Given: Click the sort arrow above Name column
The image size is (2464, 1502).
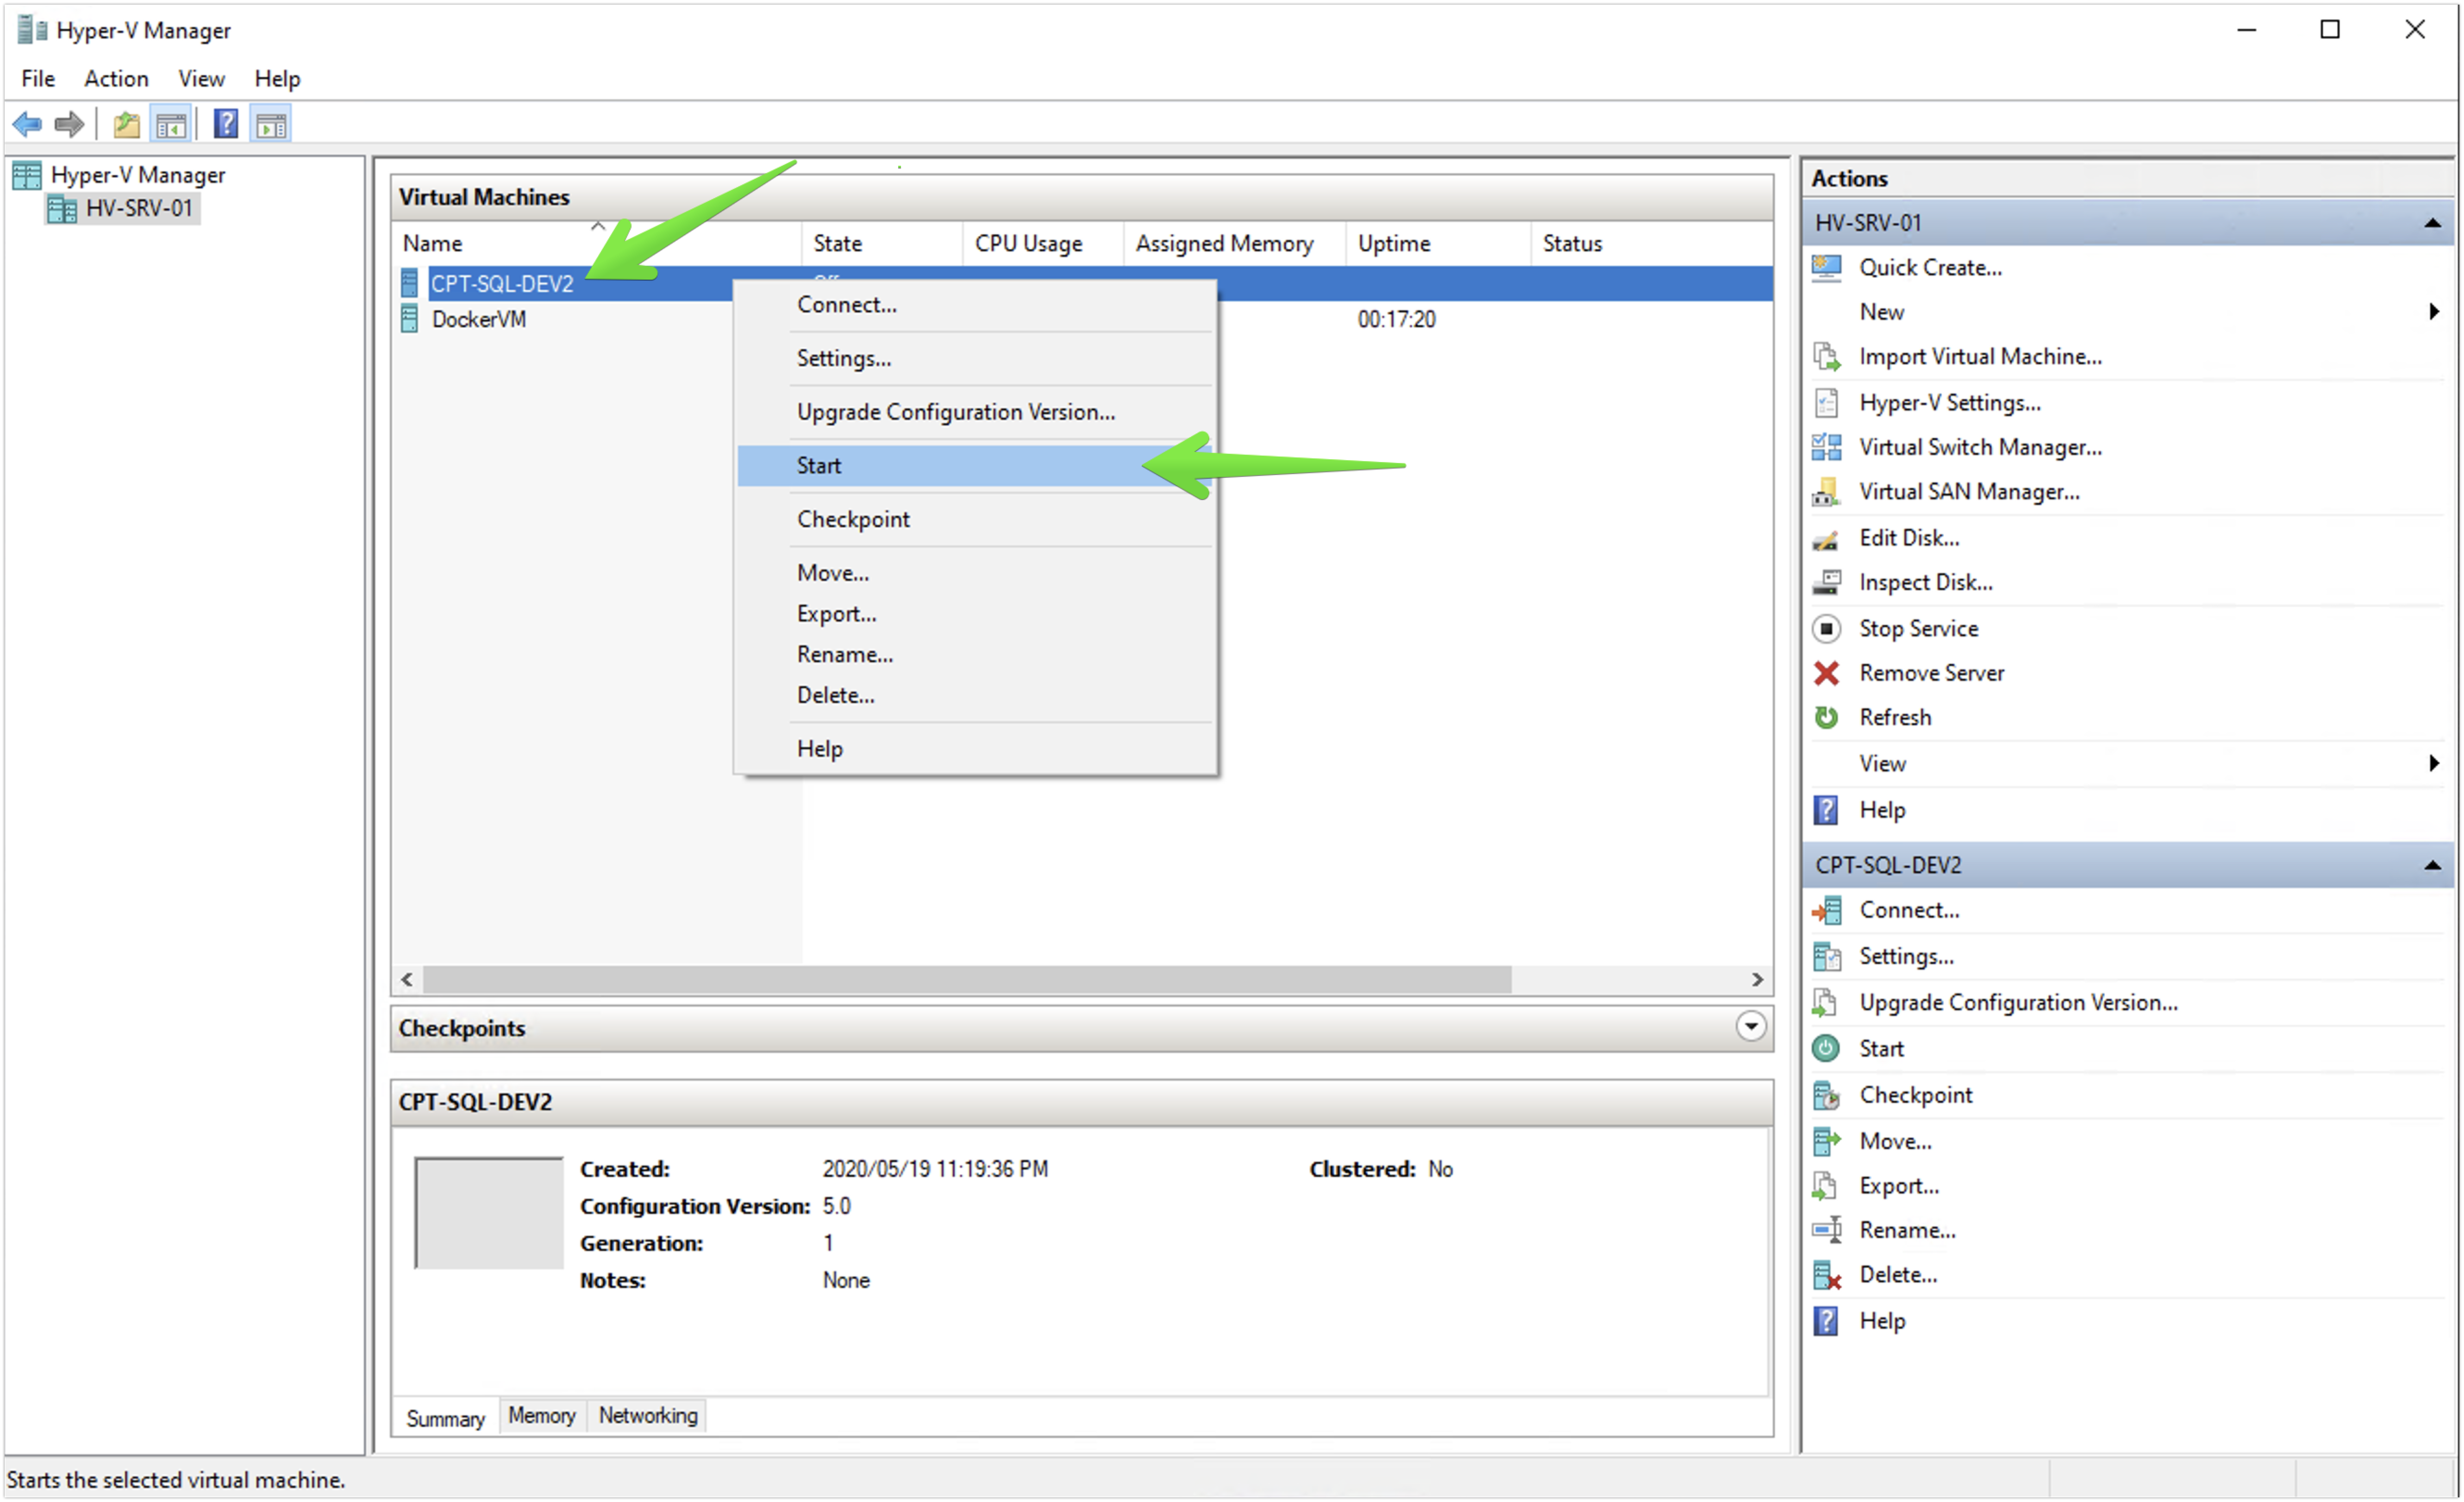Looking at the screenshot, I should pyautogui.click(x=598, y=226).
